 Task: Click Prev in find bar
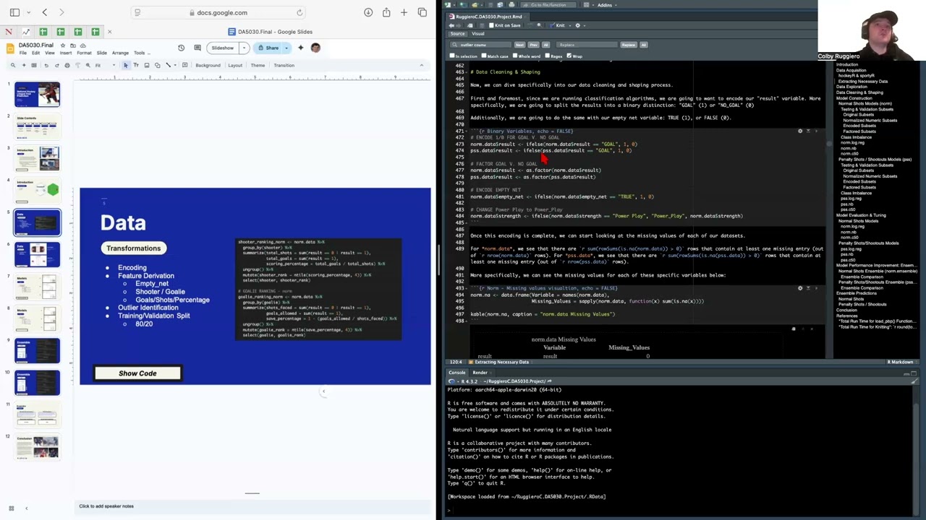coord(533,45)
